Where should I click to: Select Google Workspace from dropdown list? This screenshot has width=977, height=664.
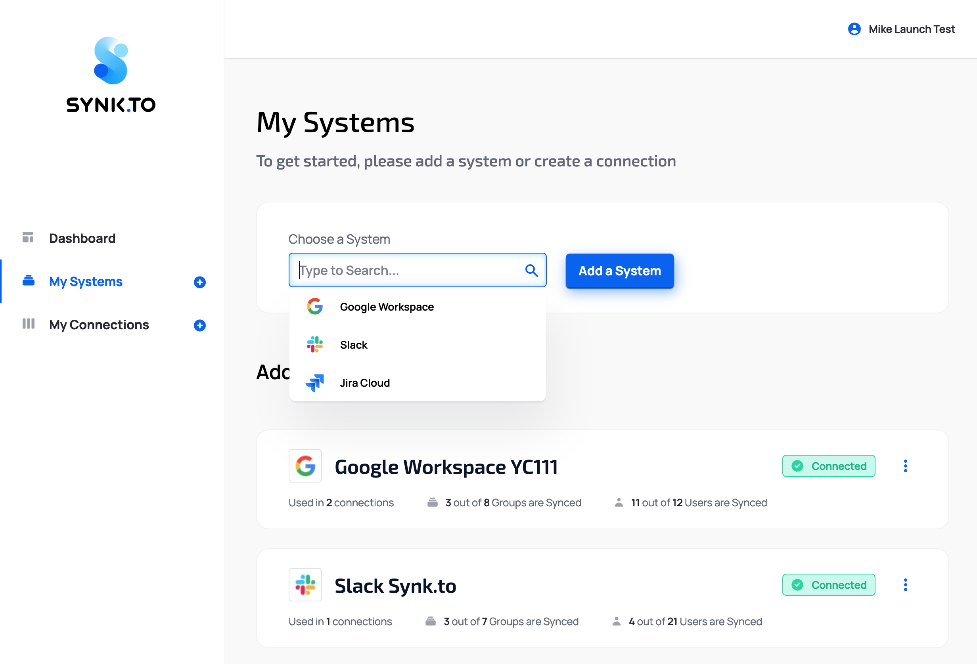pos(386,307)
